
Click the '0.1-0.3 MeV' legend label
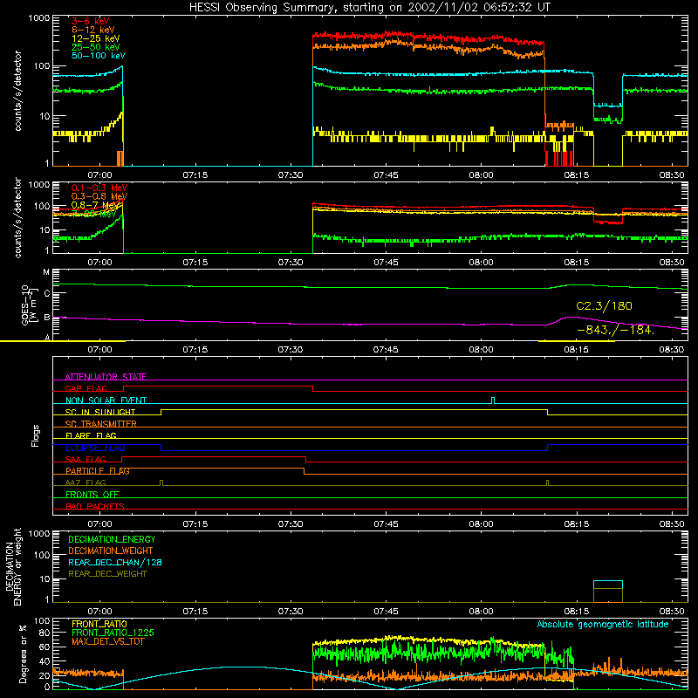(99, 188)
